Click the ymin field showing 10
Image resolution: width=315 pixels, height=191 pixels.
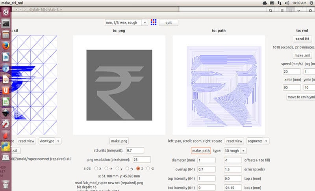tap(309, 88)
